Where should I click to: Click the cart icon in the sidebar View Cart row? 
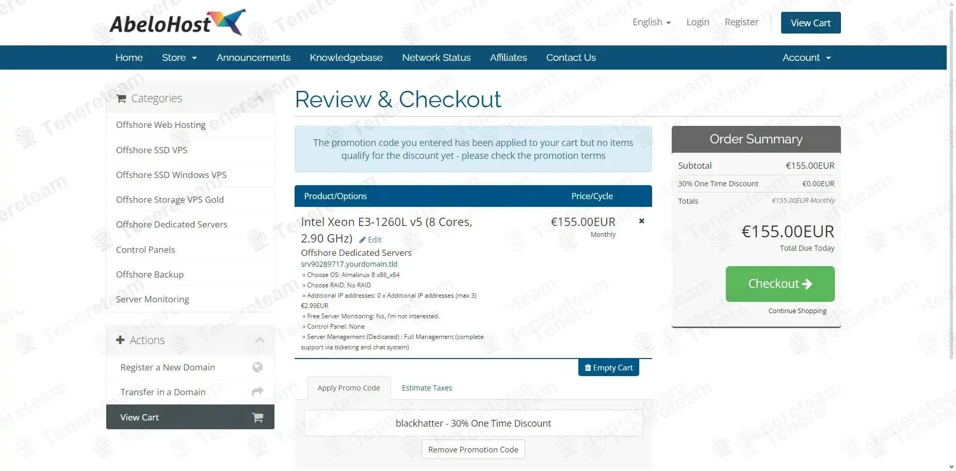coord(257,417)
